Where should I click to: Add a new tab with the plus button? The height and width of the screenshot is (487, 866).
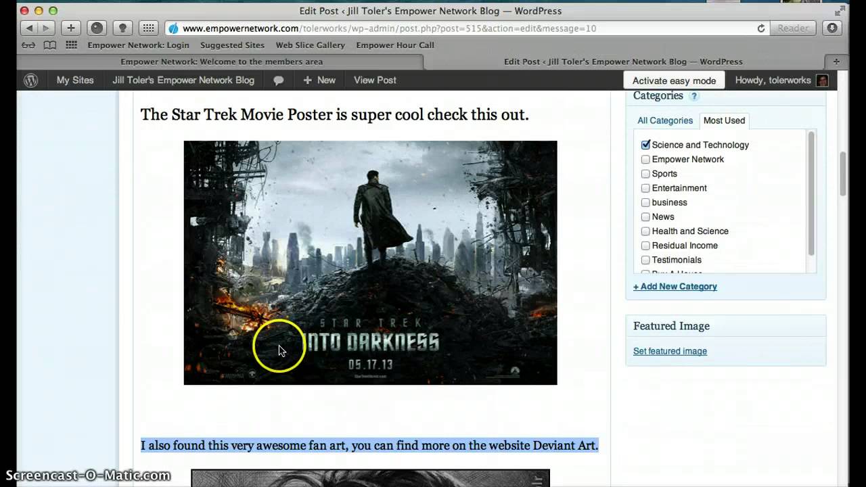point(836,62)
